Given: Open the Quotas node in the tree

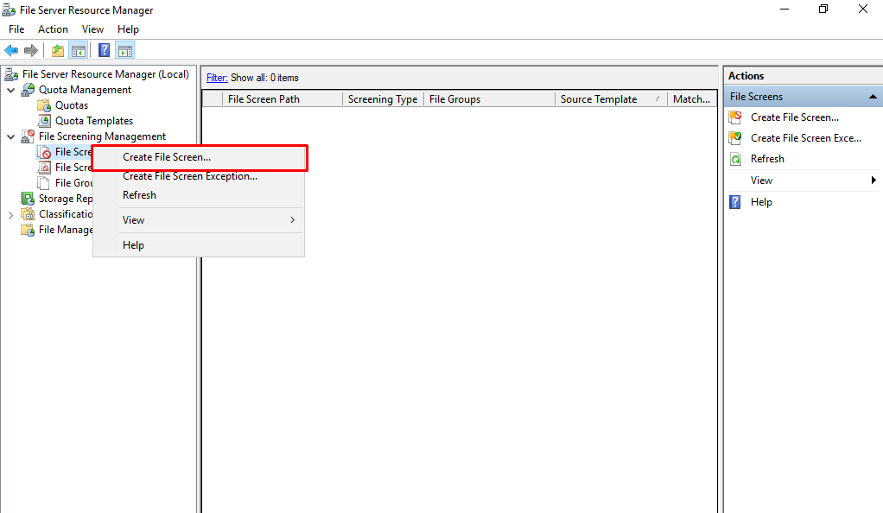Looking at the screenshot, I should coord(72,105).
